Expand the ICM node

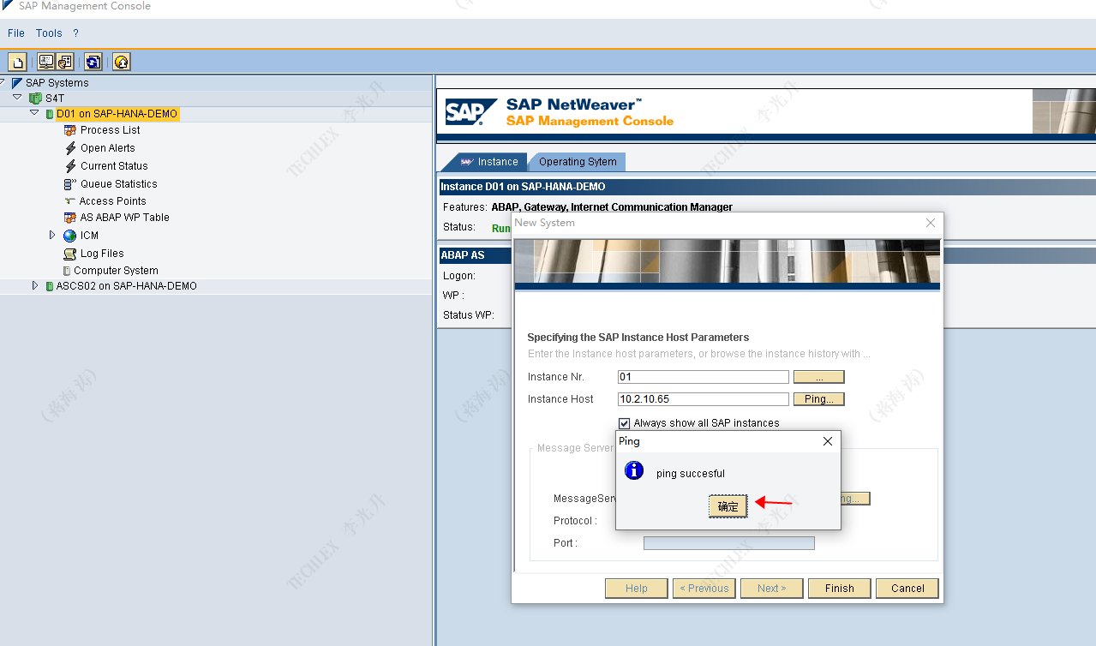click(x=52, y=235)
